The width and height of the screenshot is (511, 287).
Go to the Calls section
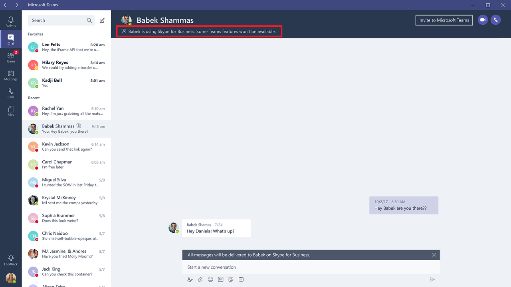pyautogui.click(x=11, y=93)
